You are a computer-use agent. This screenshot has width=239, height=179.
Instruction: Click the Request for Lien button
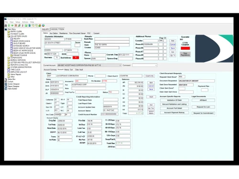pos(203,107)
